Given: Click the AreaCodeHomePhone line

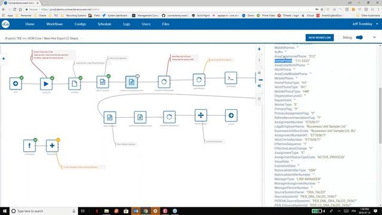Looking at the screenshot, I should [295, 56].
